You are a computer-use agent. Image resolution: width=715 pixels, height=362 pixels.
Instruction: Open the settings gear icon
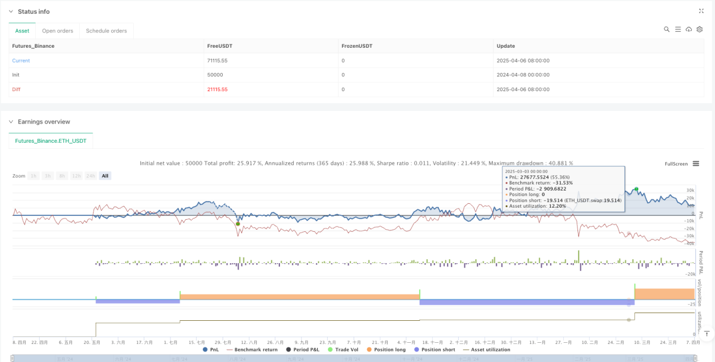click(700, 29)
